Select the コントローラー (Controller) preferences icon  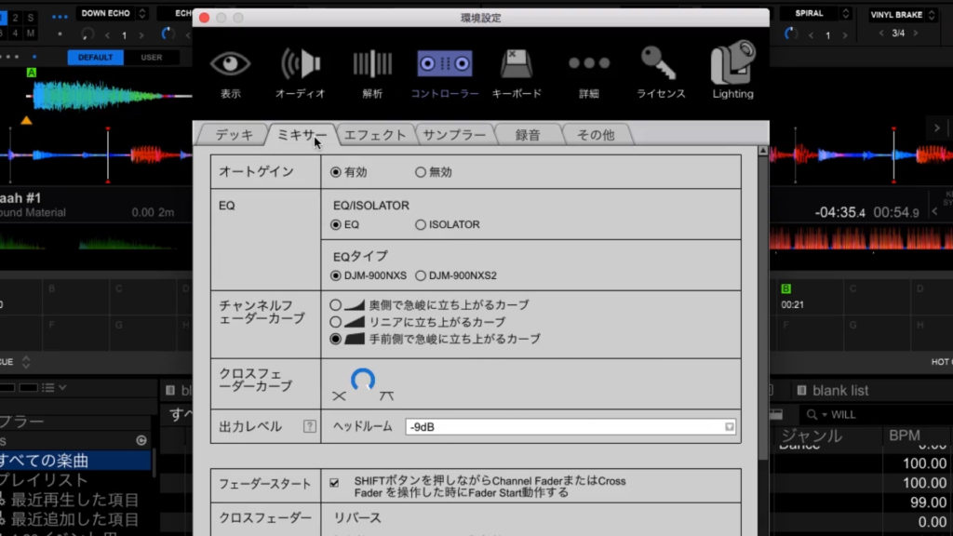point(444,71)
